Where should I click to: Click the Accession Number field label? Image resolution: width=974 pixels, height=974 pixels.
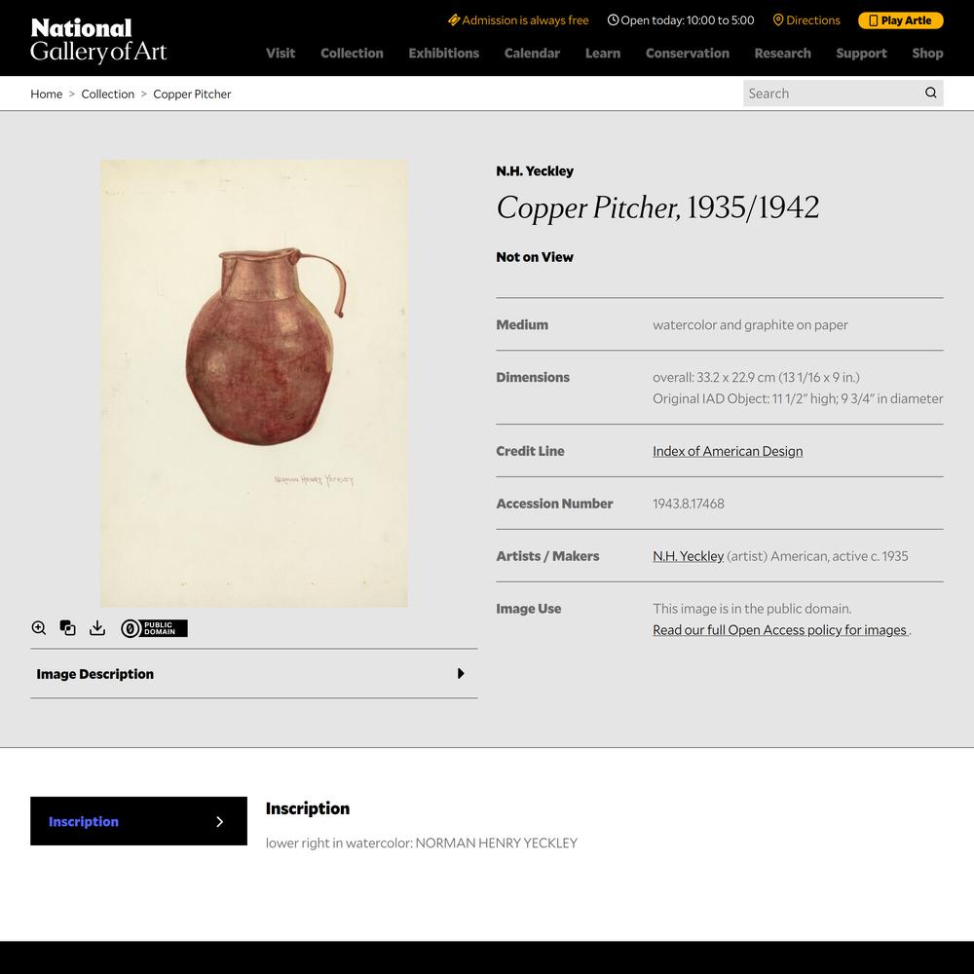[x=555, y=504]
